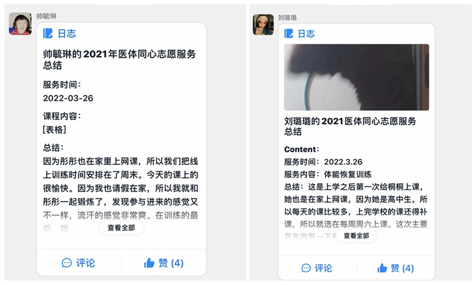Click the comment bubble icon on 帅毓琳's post
The height and width of the screenshot is (285, 475).
pos(66,263)
